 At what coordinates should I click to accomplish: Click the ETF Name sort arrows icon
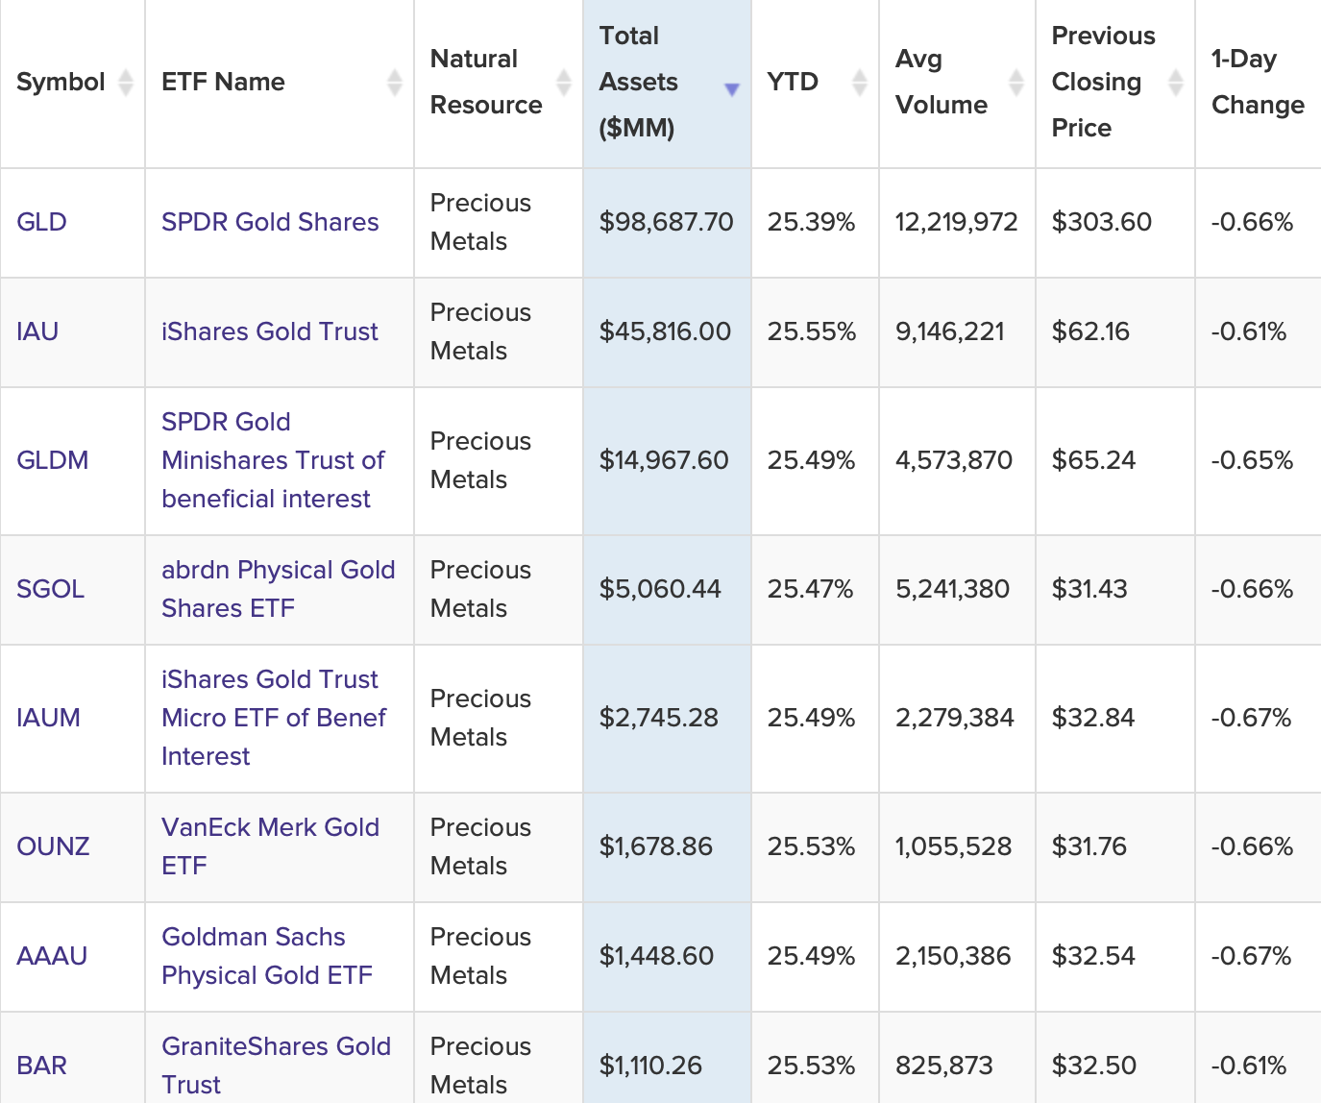click(394, 83)
